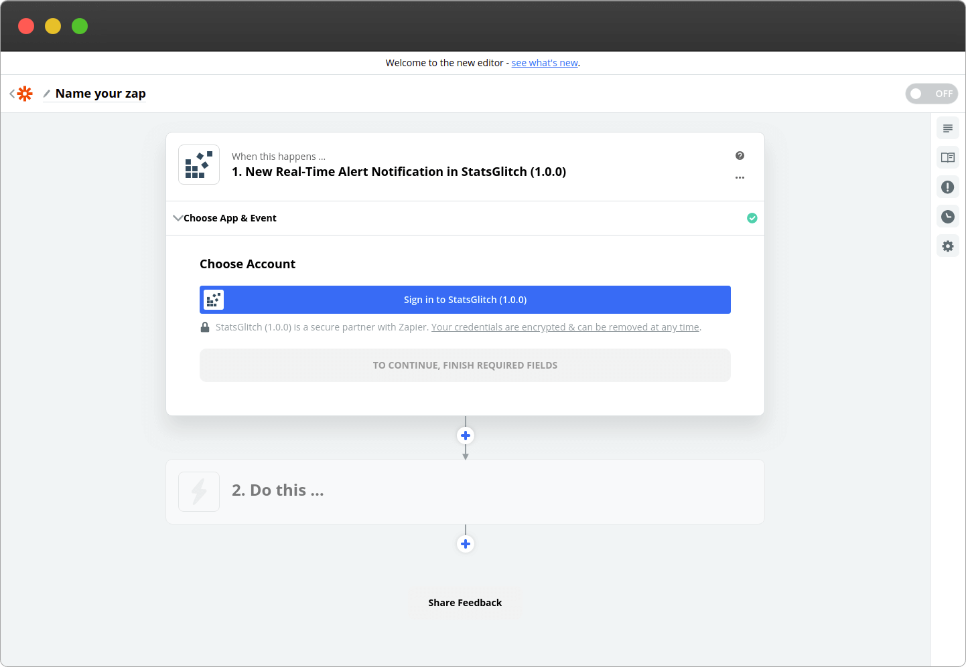Click the help question mark in trigger step
This screenshot has width=966, height=667.
[x=740, y=155]
